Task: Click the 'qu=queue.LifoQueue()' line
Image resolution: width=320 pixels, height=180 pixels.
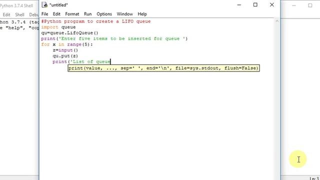Action: click(69, 33)
